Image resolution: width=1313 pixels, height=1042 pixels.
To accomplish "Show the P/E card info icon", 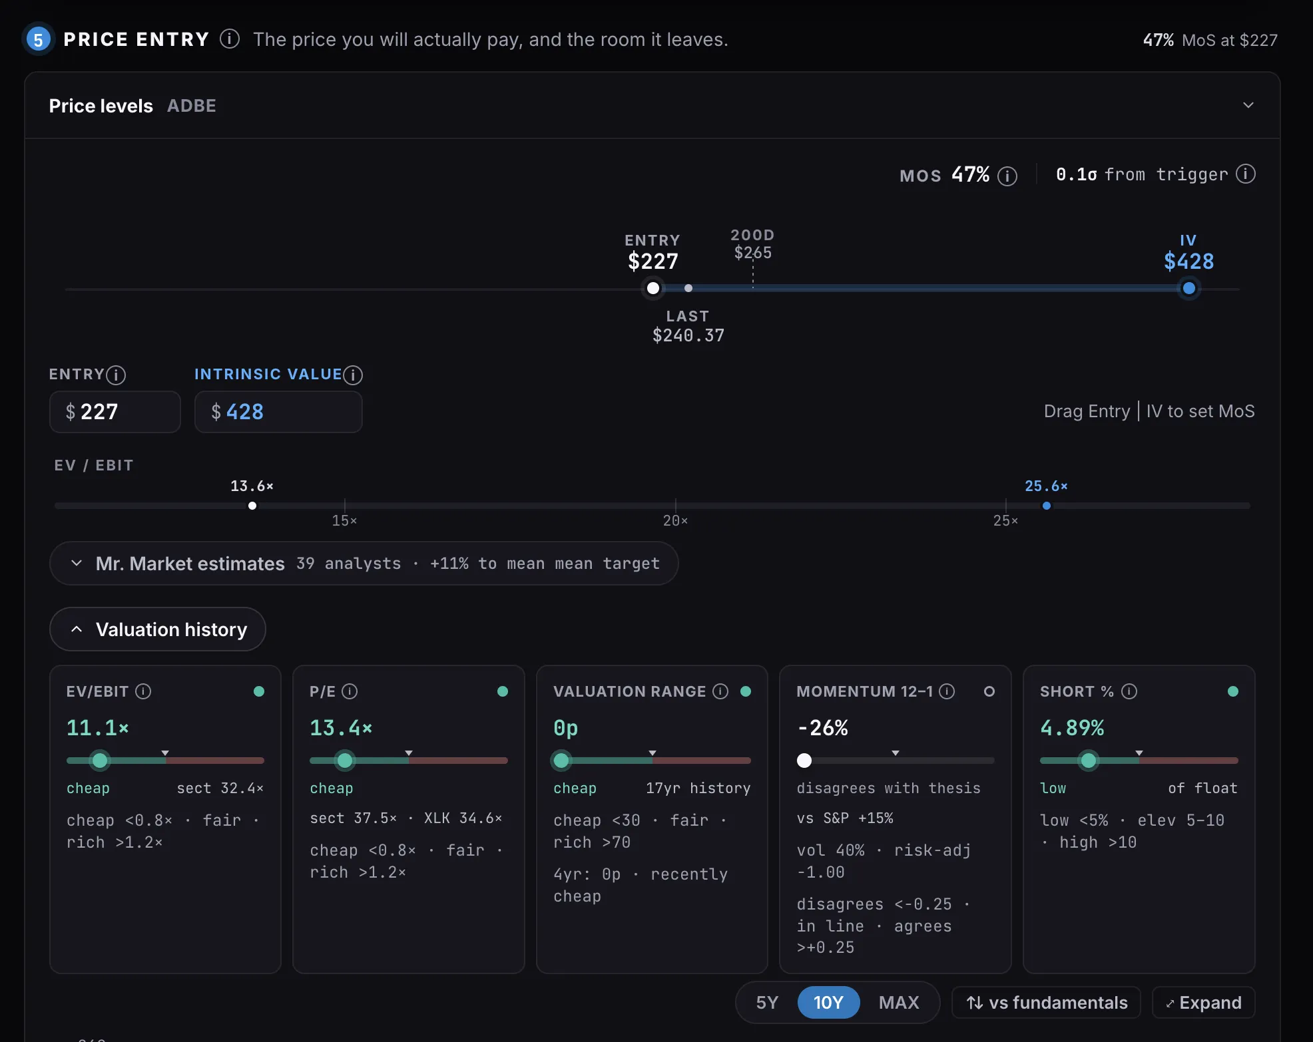I will [x=350, y=691].
